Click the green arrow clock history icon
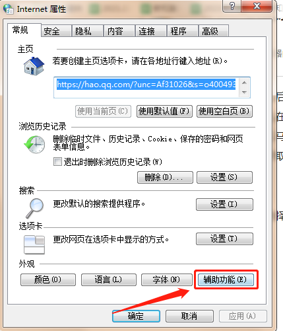Screen dimensions: 283x331 point(34,144)
